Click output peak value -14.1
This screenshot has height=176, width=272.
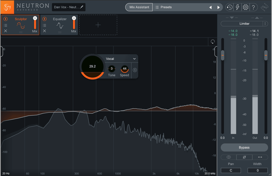tap(254, 31)
